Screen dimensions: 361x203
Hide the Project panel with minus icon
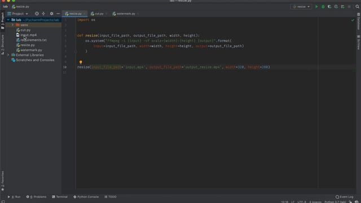pyautogui.click(x=58, y=14)
